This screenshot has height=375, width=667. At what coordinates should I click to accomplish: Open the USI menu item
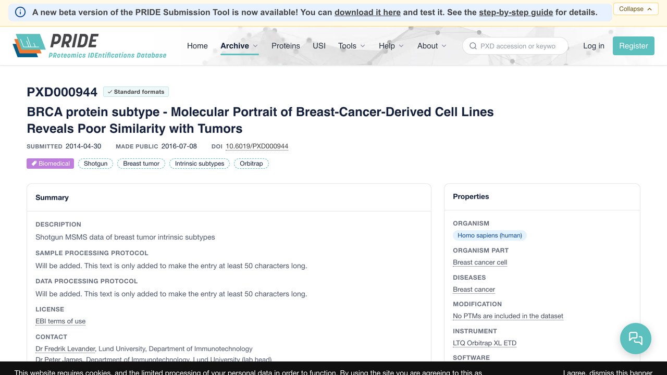point(319,46)
